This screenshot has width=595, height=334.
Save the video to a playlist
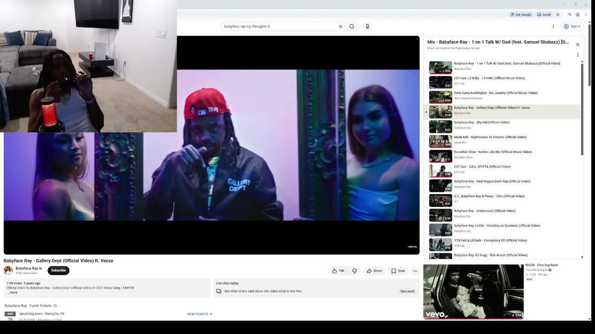398,271
